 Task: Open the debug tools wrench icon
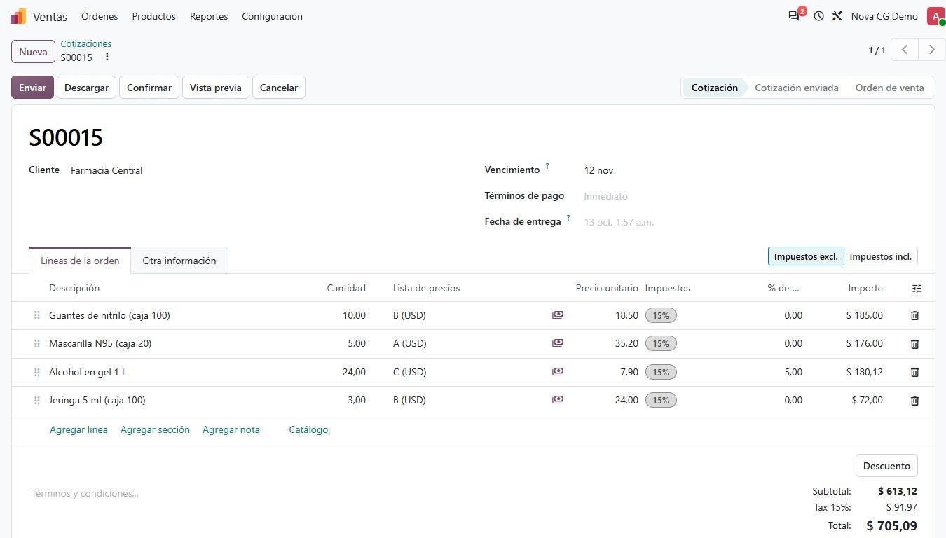837,16
